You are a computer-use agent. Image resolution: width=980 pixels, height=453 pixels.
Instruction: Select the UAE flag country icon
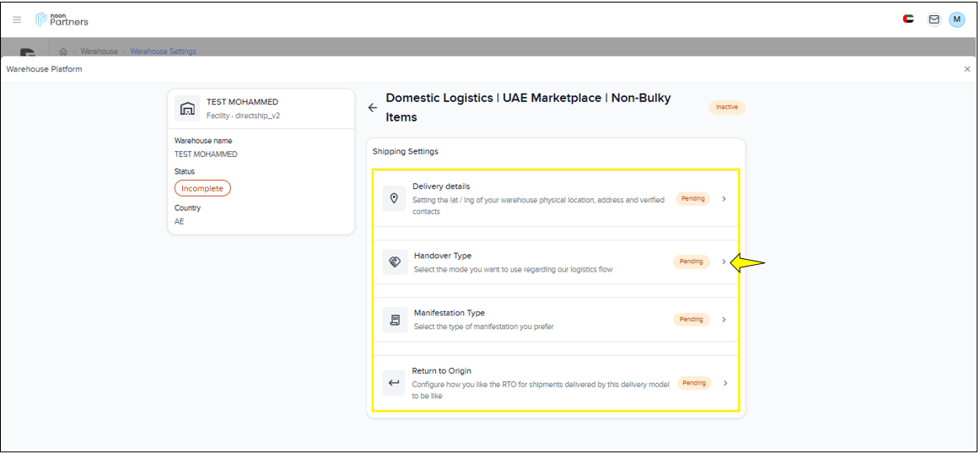[x=908, y=19]
